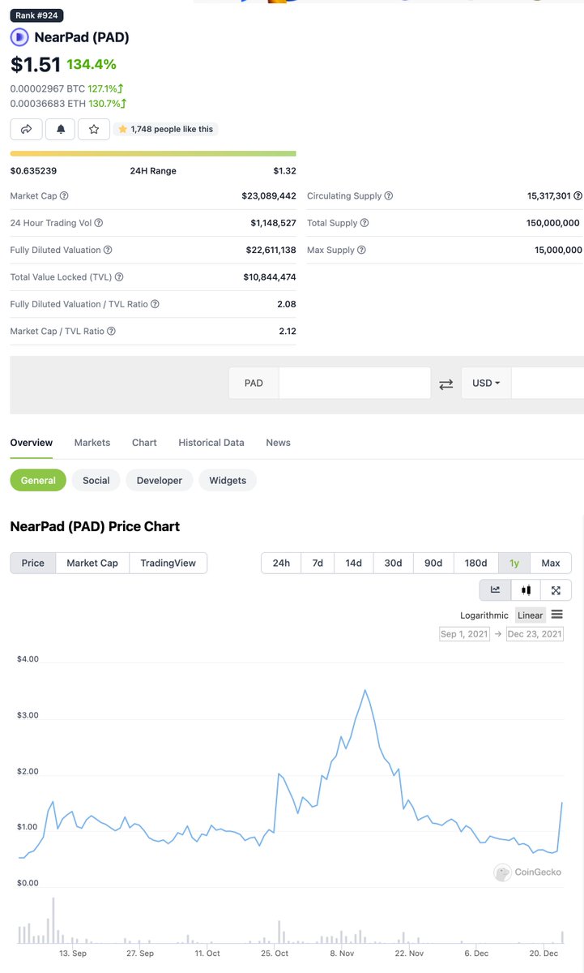Open the Historical Data tab
Viewport: 584px width, 973px height.
point(211,443)
